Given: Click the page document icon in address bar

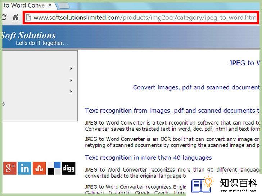Looking at the screenshot, I should pos(28,17).
